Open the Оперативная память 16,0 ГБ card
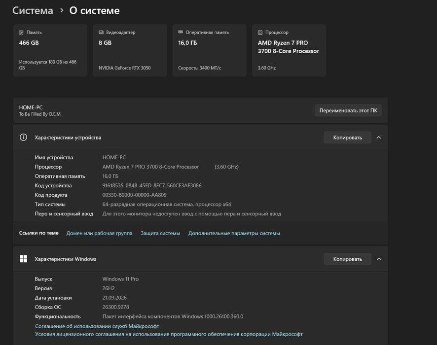 click(x=209, y=50)
